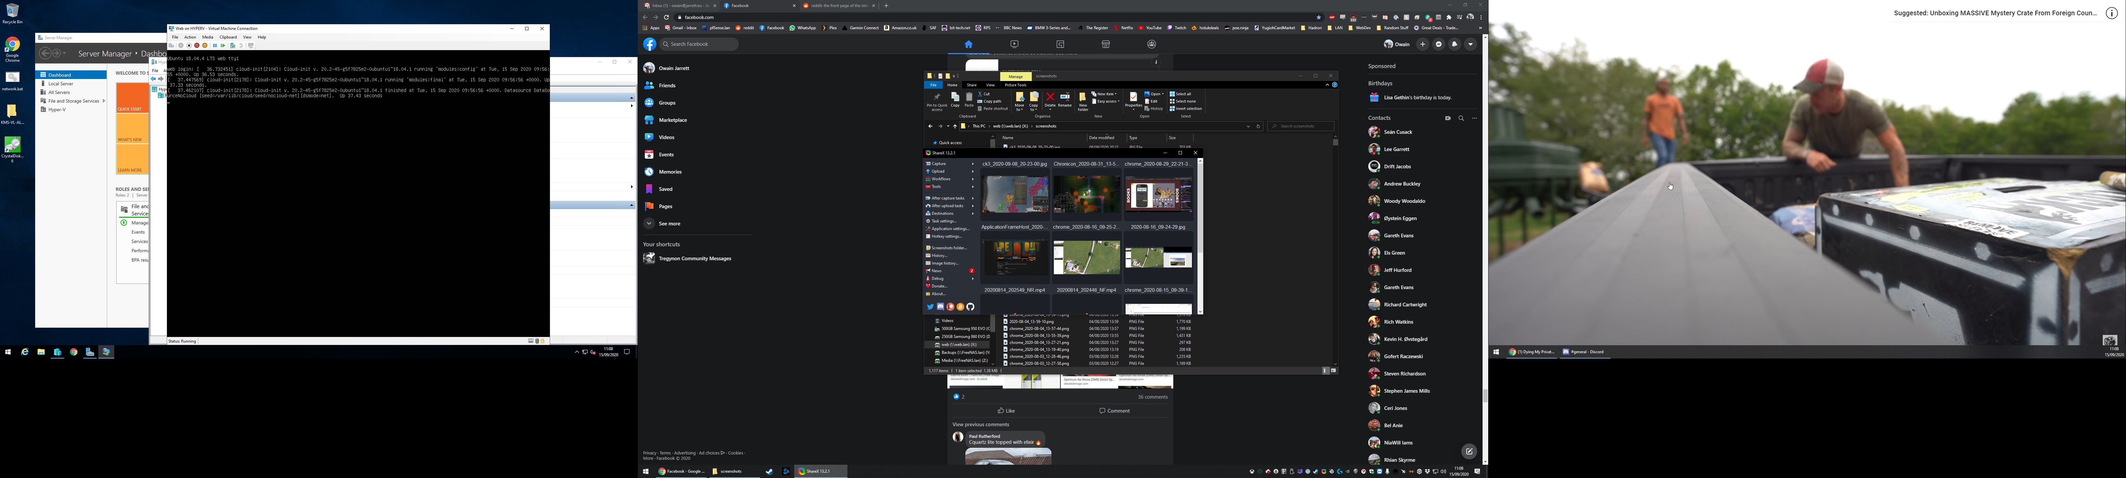2126x478 pixels.
Task: Open Clipboard menu in VM Connection window
Action: click(x=229, y=37)
